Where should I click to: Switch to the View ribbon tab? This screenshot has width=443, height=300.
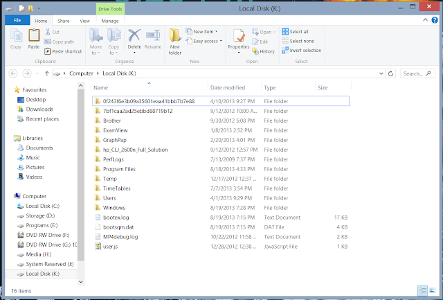[x=84, y=21]
